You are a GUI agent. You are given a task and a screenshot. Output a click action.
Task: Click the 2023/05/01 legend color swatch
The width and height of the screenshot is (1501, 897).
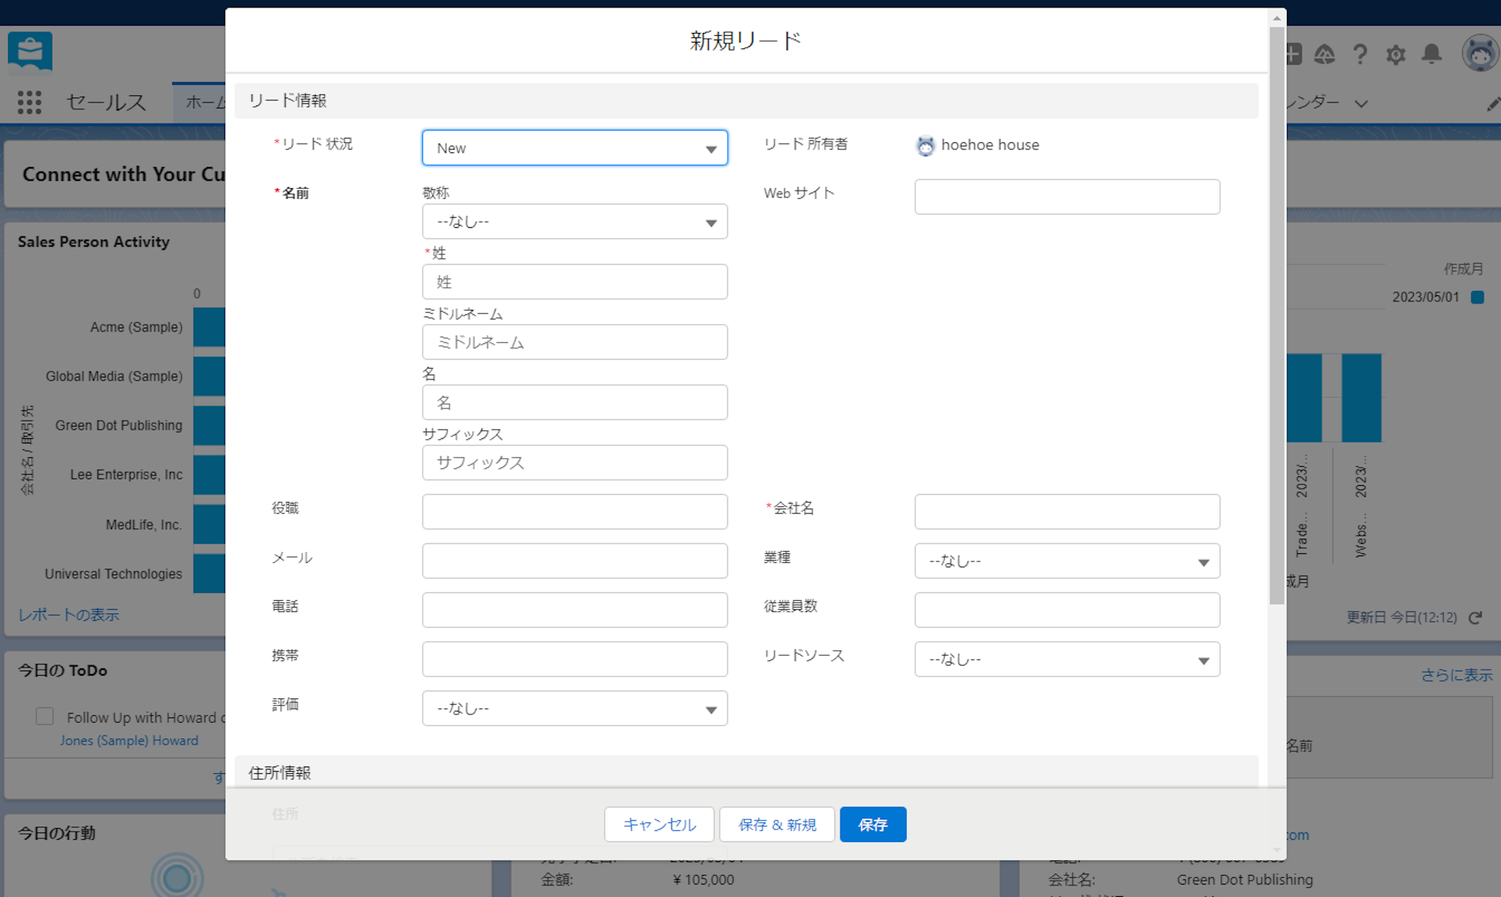1478,298
